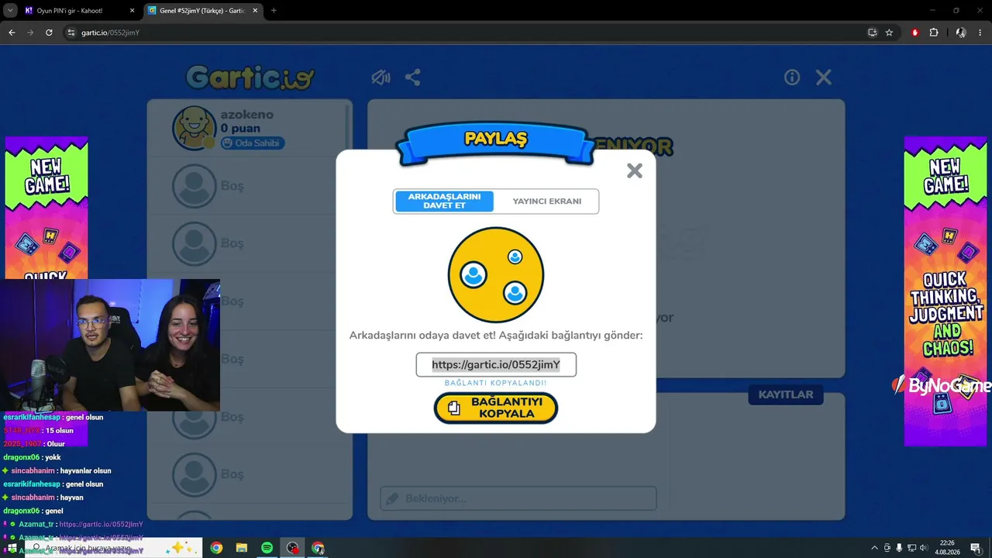Screen dimensions: 992x558
Task: Click the Gartic.io logo
Action: point(250,77)
